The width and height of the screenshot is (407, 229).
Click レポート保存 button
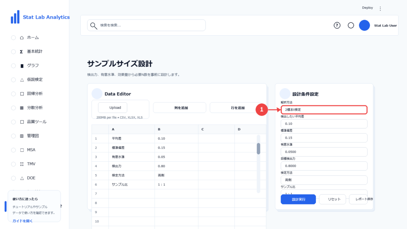click(x=361, y=199)
